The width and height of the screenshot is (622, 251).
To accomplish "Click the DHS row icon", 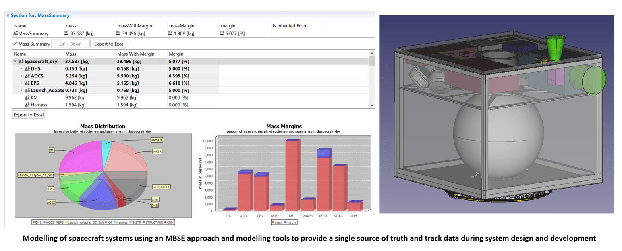I will 27,69.
